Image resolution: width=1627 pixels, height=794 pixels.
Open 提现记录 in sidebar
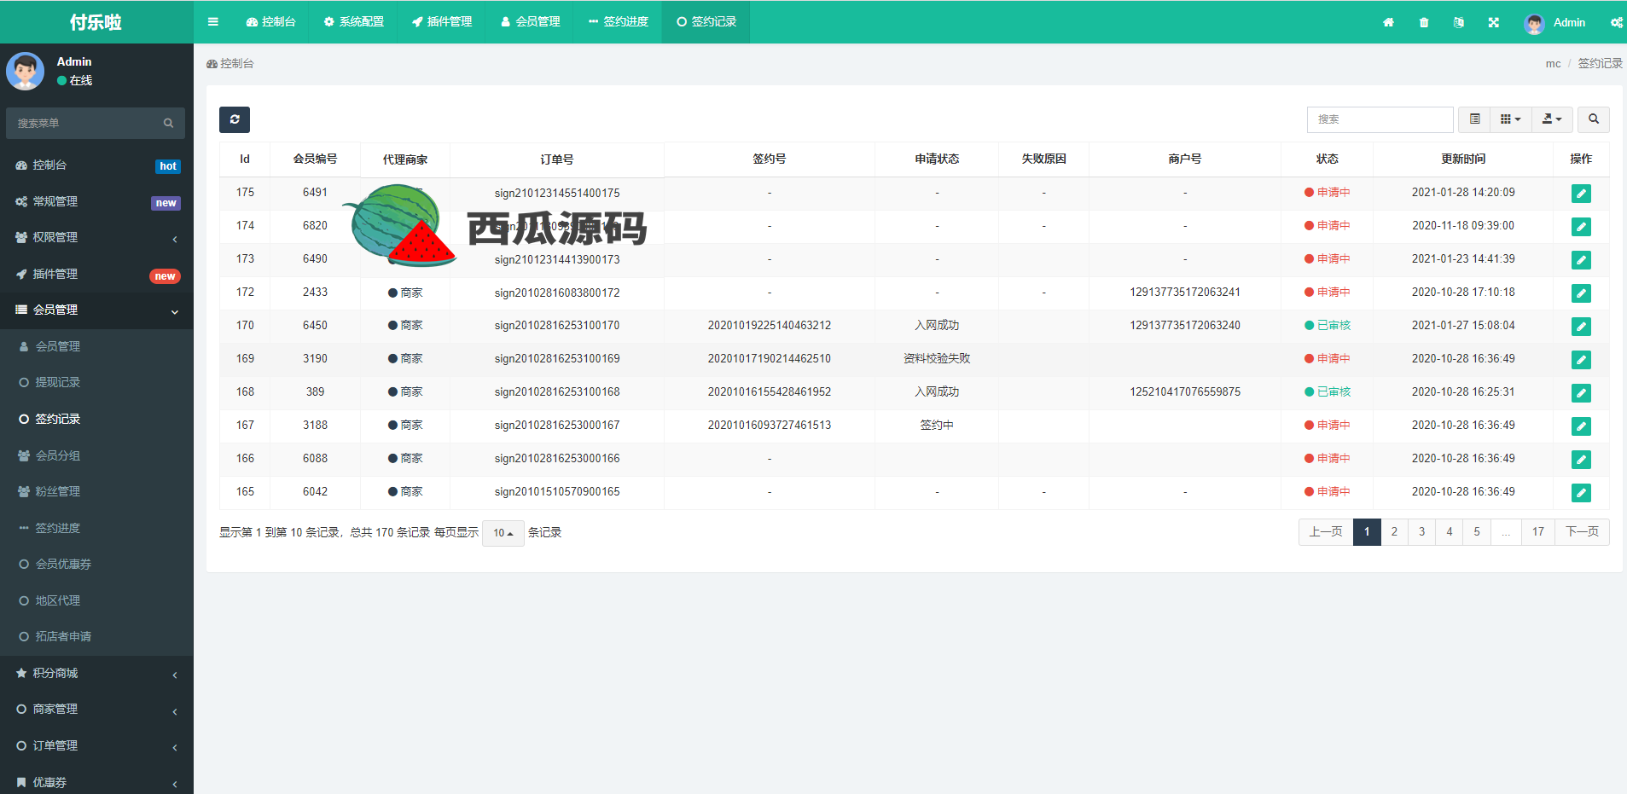[96, 383]
